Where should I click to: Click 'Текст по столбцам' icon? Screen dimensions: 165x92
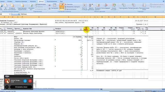point(85,7)
